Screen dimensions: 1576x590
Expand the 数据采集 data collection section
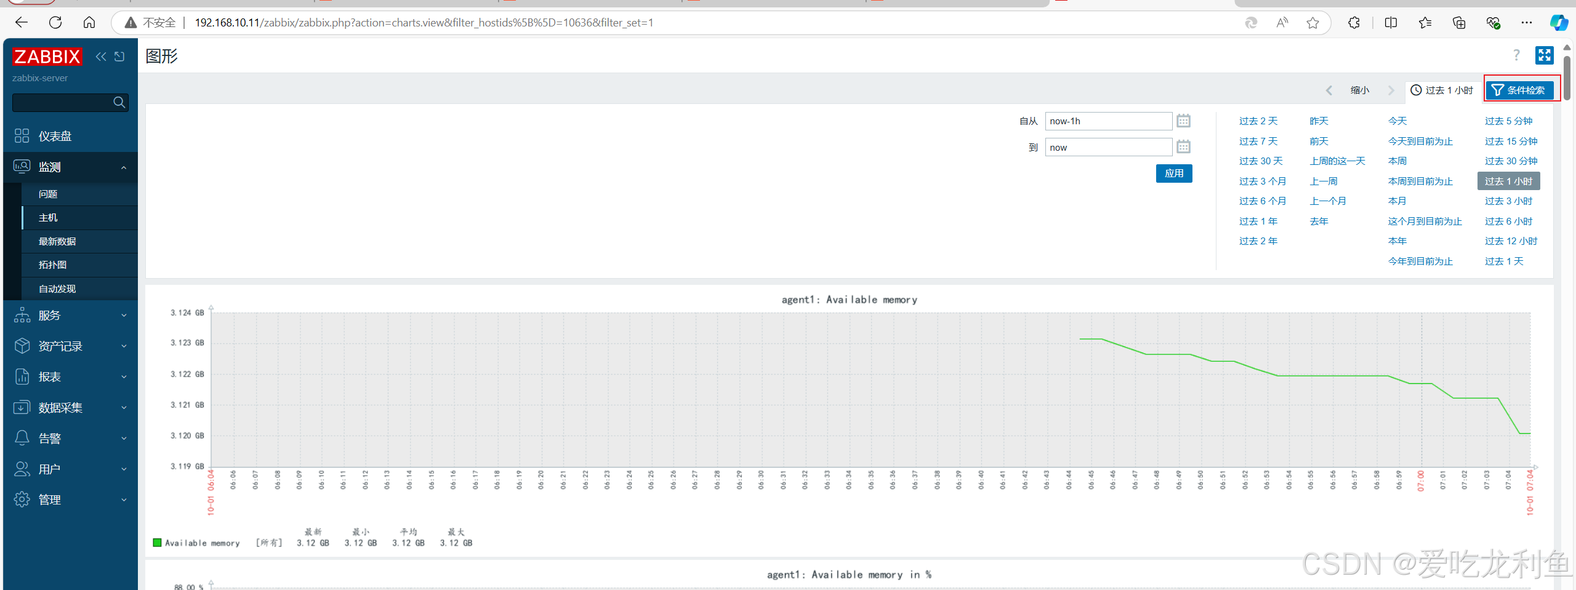(x=70, y=407)
